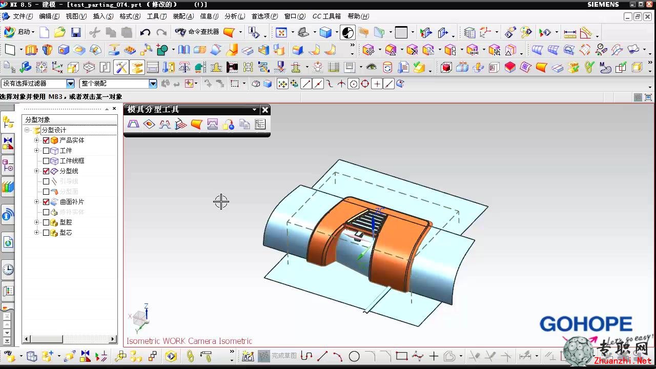Click Design Parting Surface icon
This screenshot has height=369, width=656.
[181, 124]
